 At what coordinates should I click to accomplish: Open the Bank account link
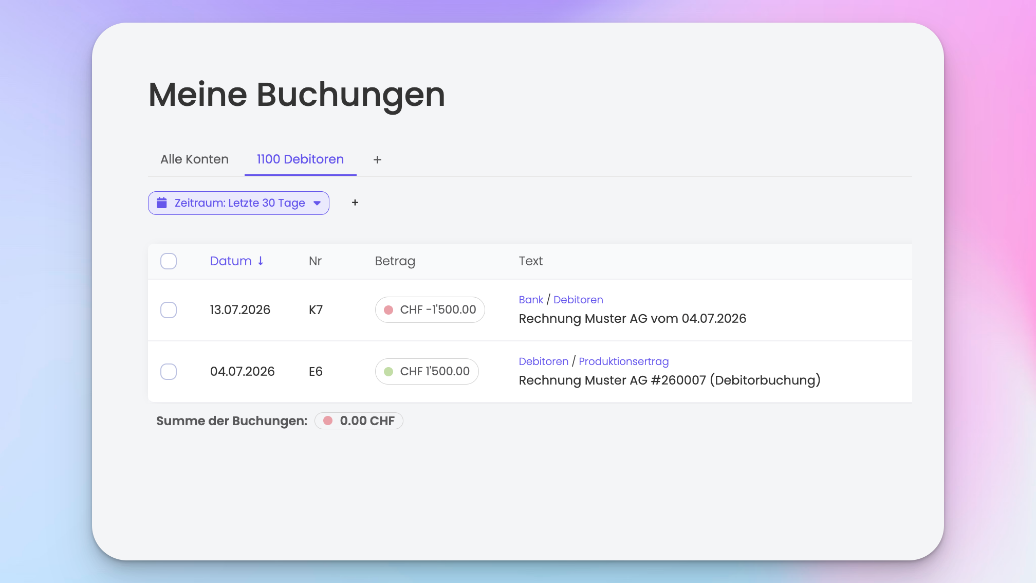pos(531,300)
